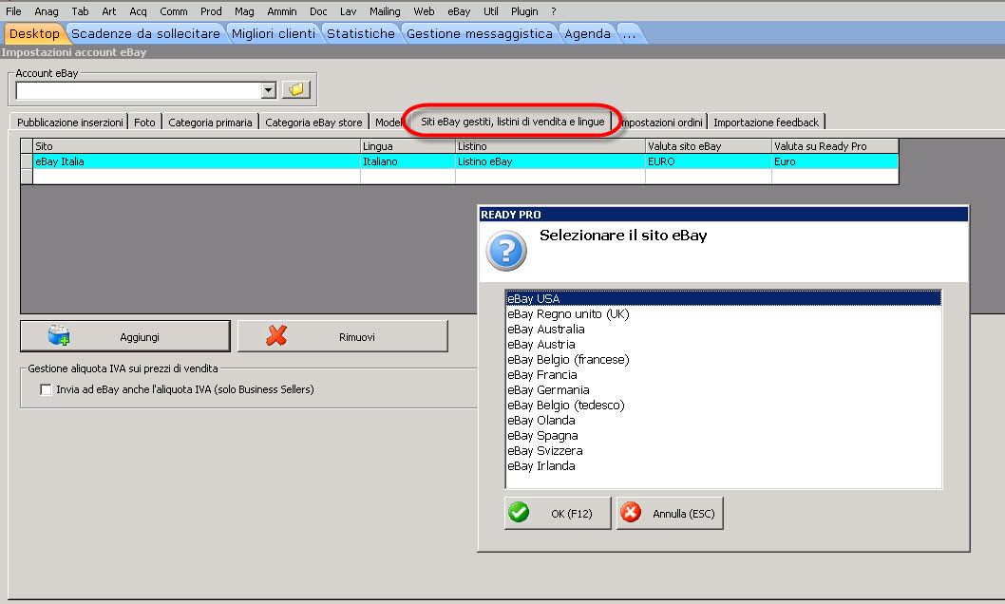1005x604 pixels.
Task: Click the Aggiungi basket icon
Action: point(59,335)
